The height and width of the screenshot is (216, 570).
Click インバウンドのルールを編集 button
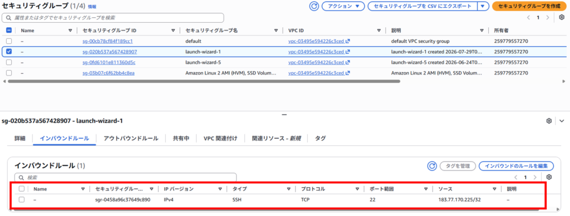[516, 166]
